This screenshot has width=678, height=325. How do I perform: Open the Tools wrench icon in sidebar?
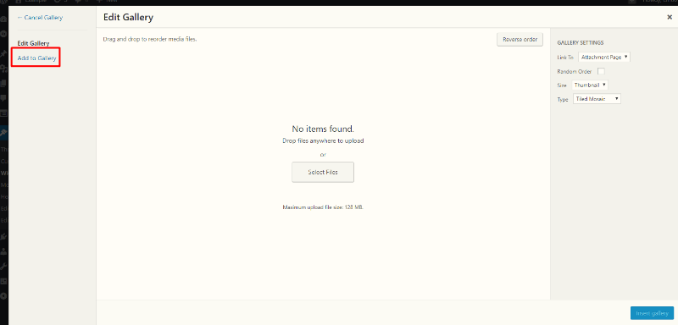pos(3,266)
